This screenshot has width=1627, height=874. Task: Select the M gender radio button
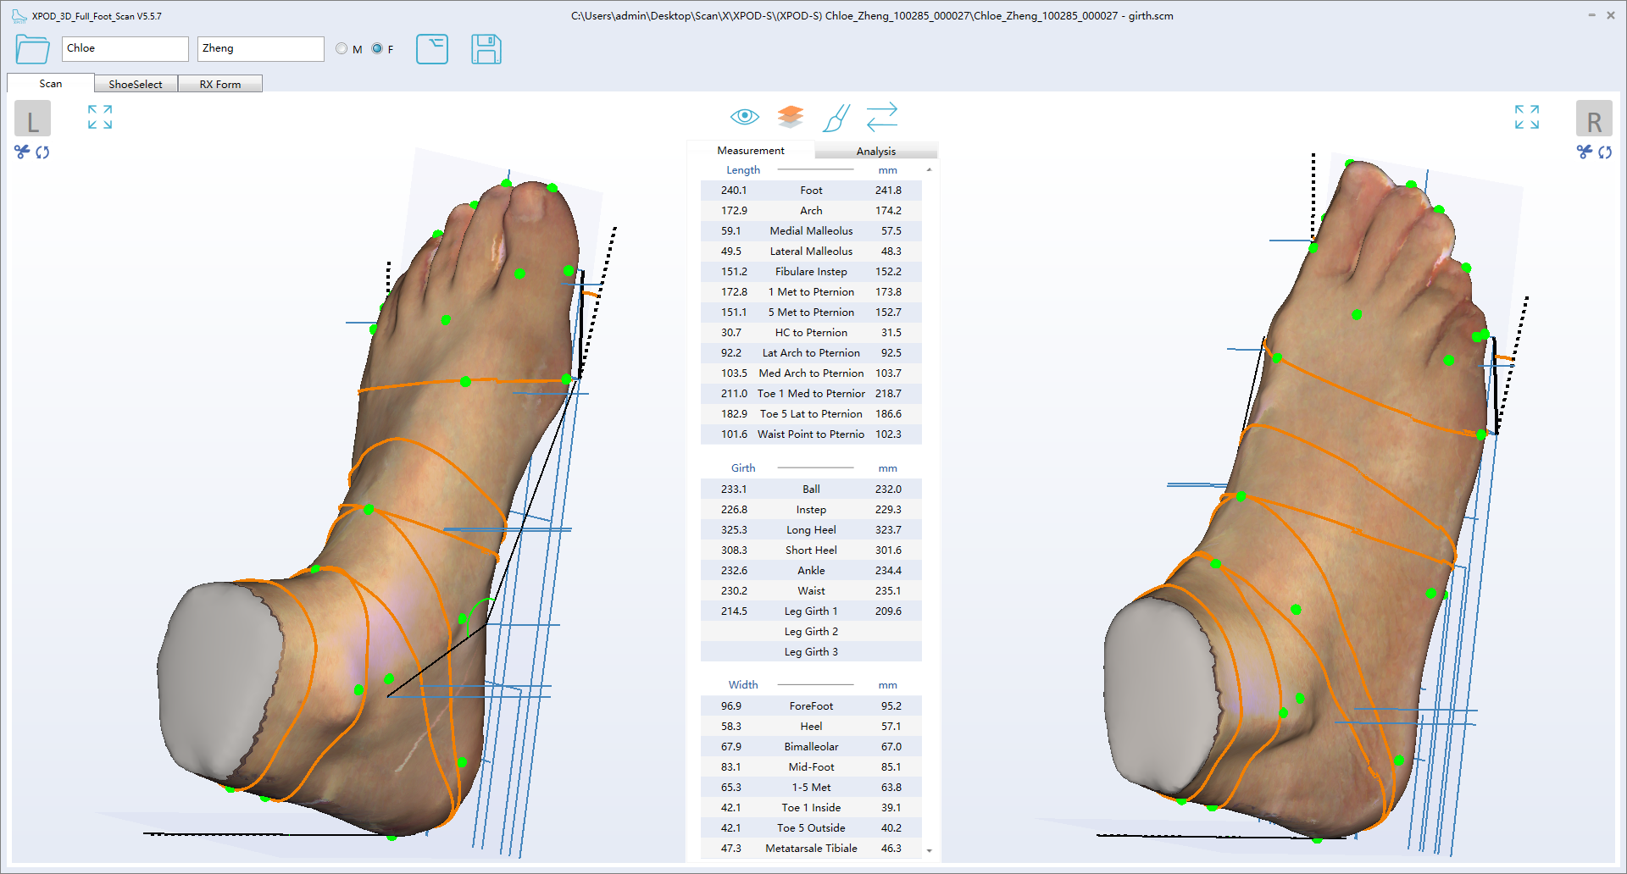342,49
